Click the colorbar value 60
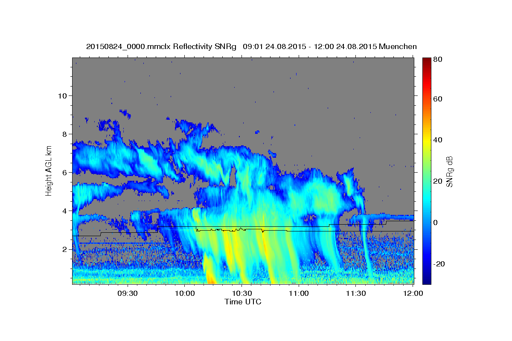512x341 pixels. click(x=437, y=99)
